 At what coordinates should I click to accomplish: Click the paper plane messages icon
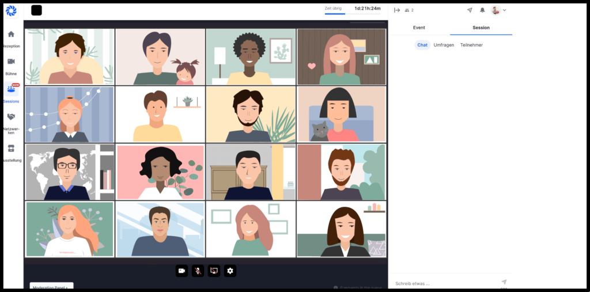(470, 10)
